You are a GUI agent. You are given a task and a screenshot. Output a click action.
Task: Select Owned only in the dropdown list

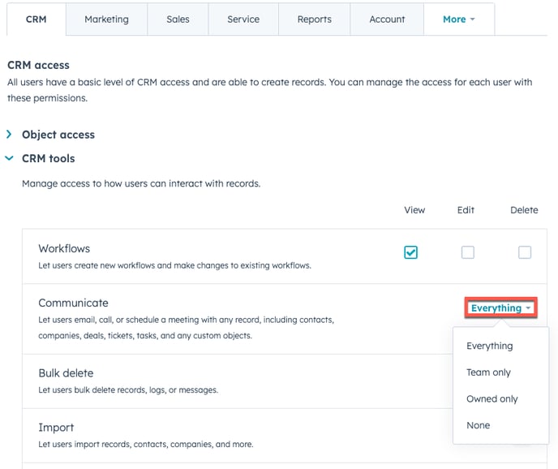tap(492, 399)
